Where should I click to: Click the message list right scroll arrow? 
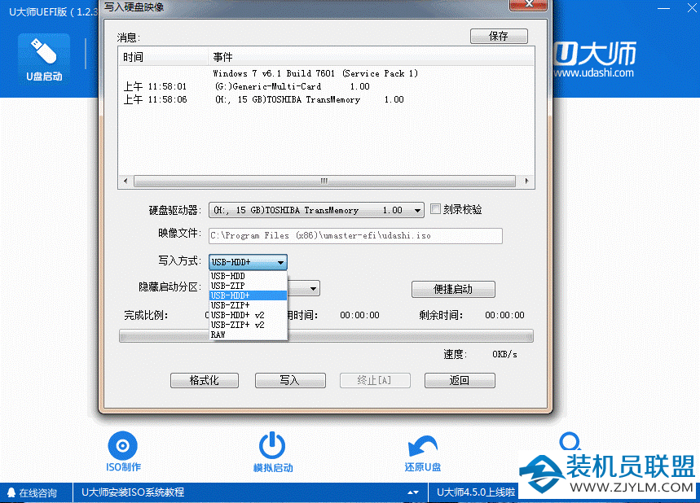(x=526, y=181)
